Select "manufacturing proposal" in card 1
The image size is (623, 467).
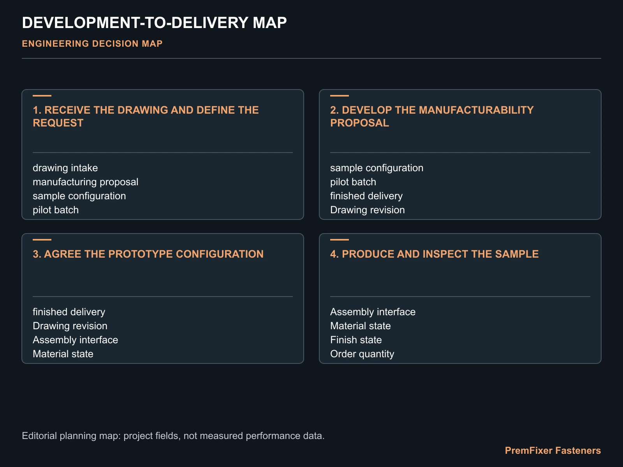[86, 182]
